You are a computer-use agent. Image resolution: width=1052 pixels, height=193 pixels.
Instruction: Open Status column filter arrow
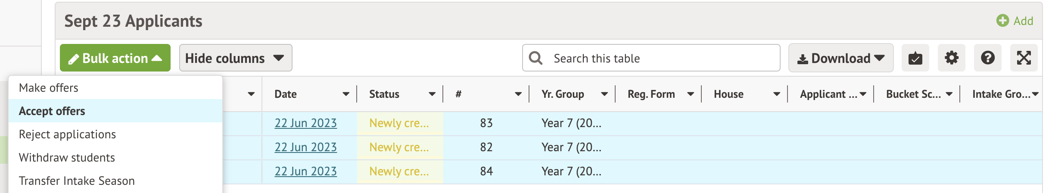tap(432, 94)
